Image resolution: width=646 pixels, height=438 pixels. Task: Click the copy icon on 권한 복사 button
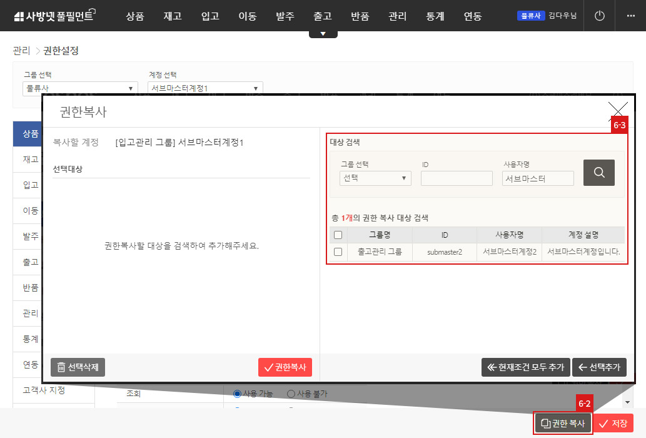tap(544, 422)
